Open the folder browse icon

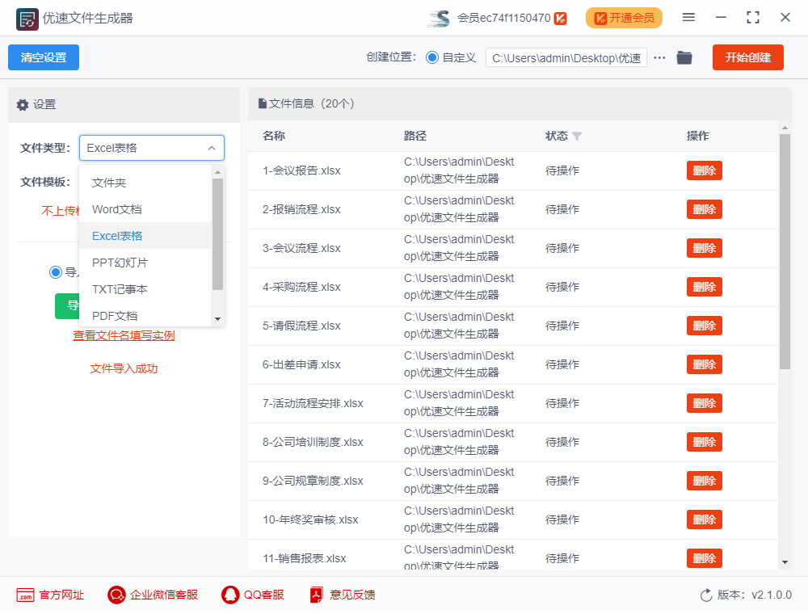pos(684,57)
